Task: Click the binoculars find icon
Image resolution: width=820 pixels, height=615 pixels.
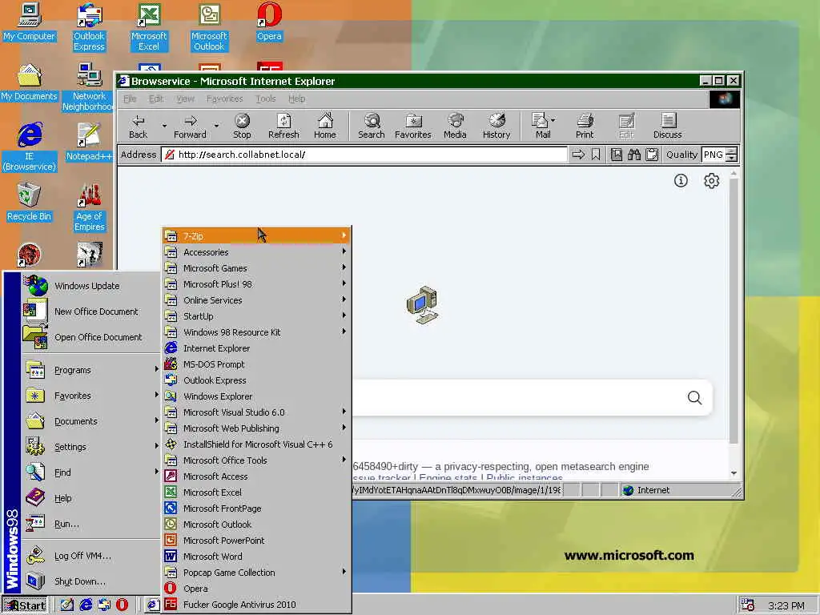Action: click(x=634, y=155)
